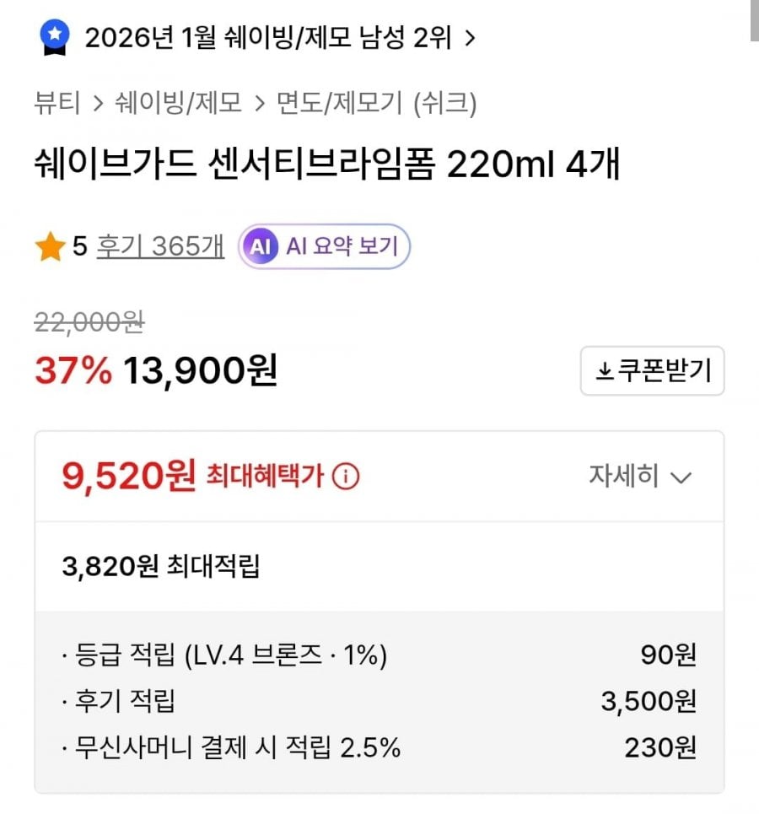
Task: Expand the 자세히 benefit details
Action: pyautogui.click(x=639, y=477)
